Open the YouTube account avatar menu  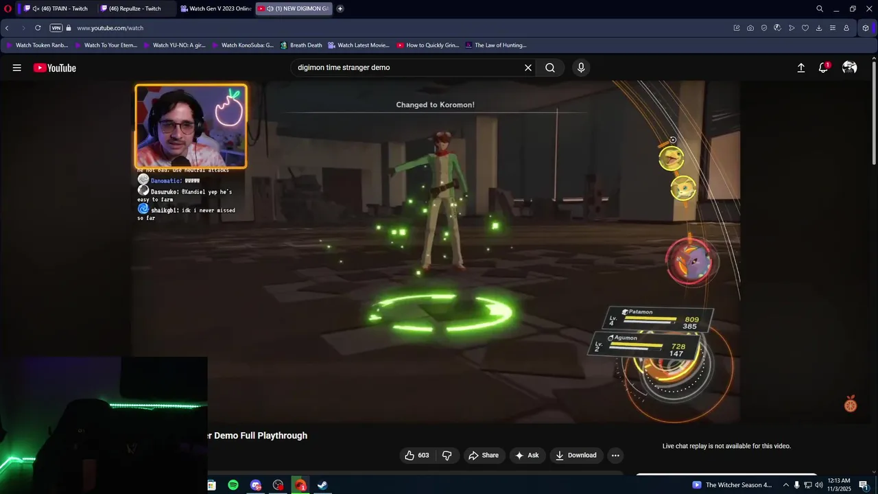(x=849, y=68)
